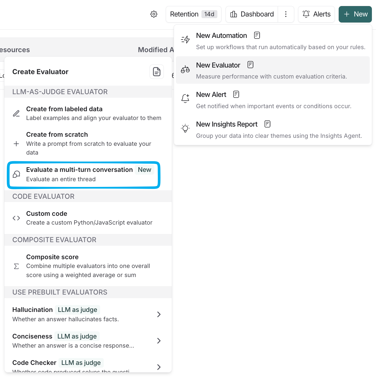This screenshot has height=380, width=376.
Task: Open docs icon next to New Alert
Action: click(236, 94)
